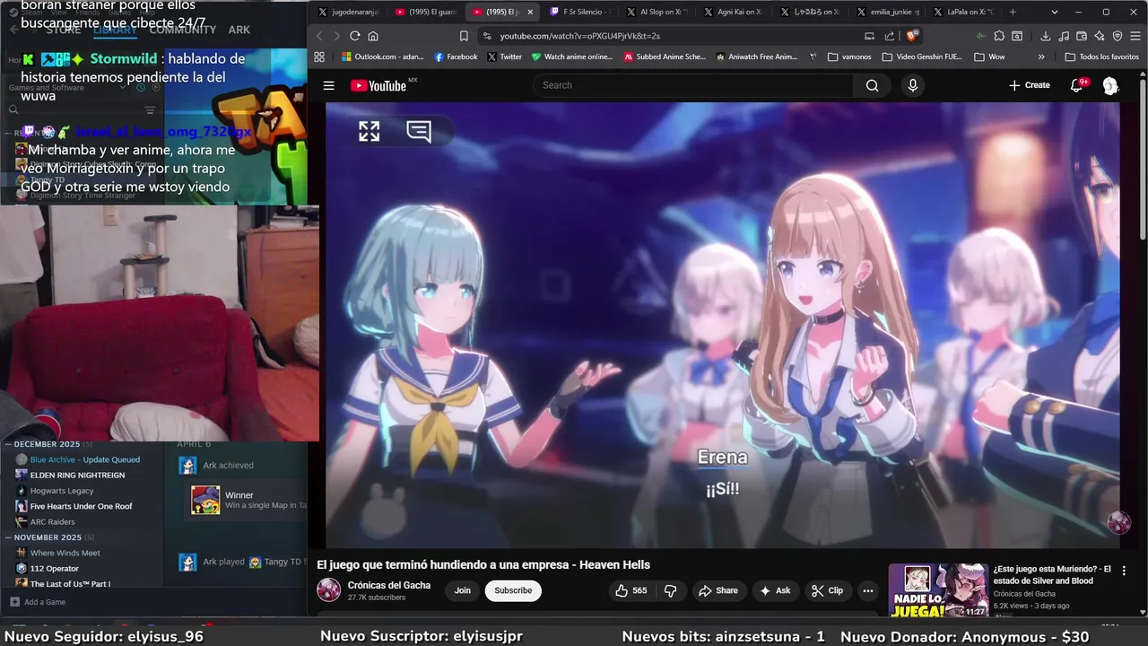Expand the video with the fullscreen arrows icon
Image resolution: width=1148 pixels, height=646 pixels.
370,131
